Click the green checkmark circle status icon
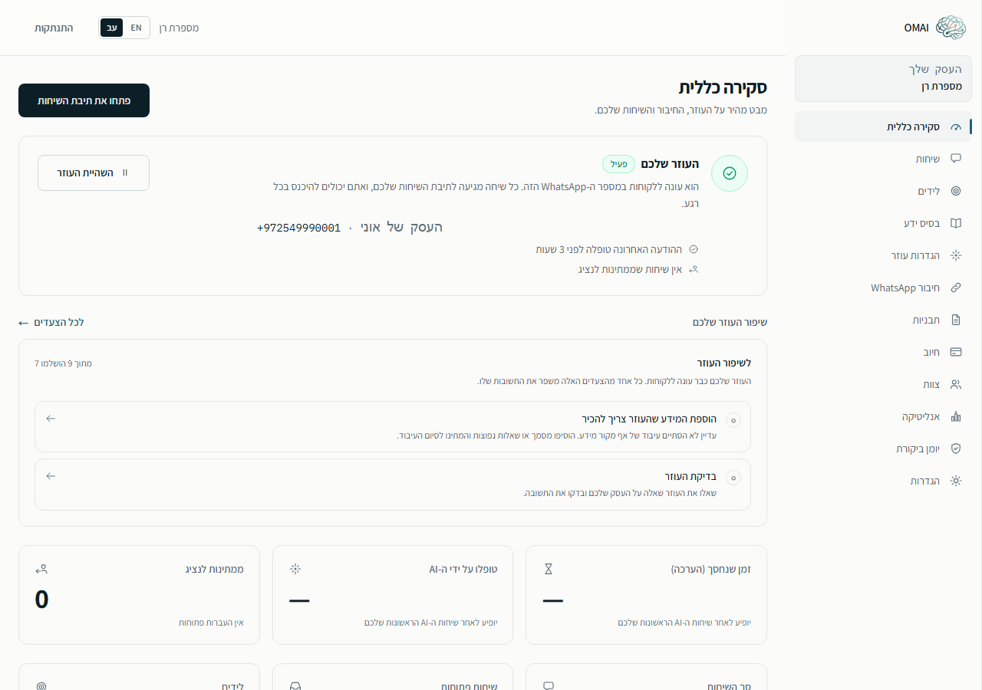The image size is (982, 690). coord(730,173)
